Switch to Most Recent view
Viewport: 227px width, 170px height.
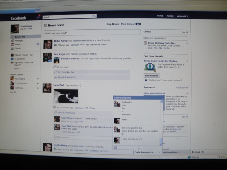click(128, 24)
